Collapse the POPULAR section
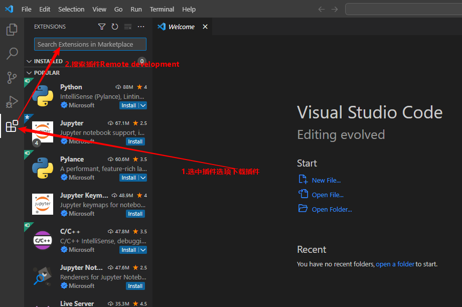This screenshot has height=307, width=462. (29, 73)
